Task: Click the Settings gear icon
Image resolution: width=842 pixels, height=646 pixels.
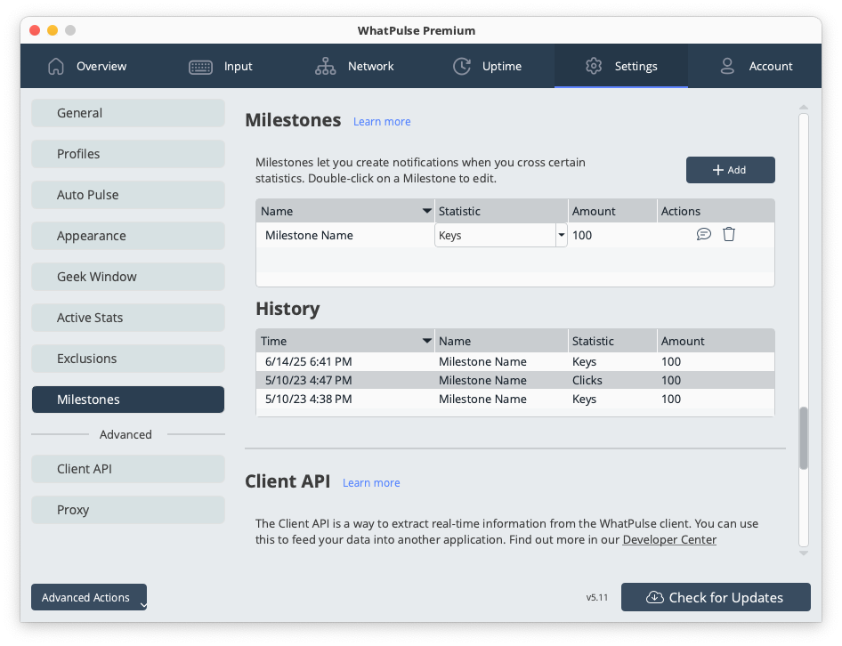Action: pyautogui.click(x=594, y=66)
